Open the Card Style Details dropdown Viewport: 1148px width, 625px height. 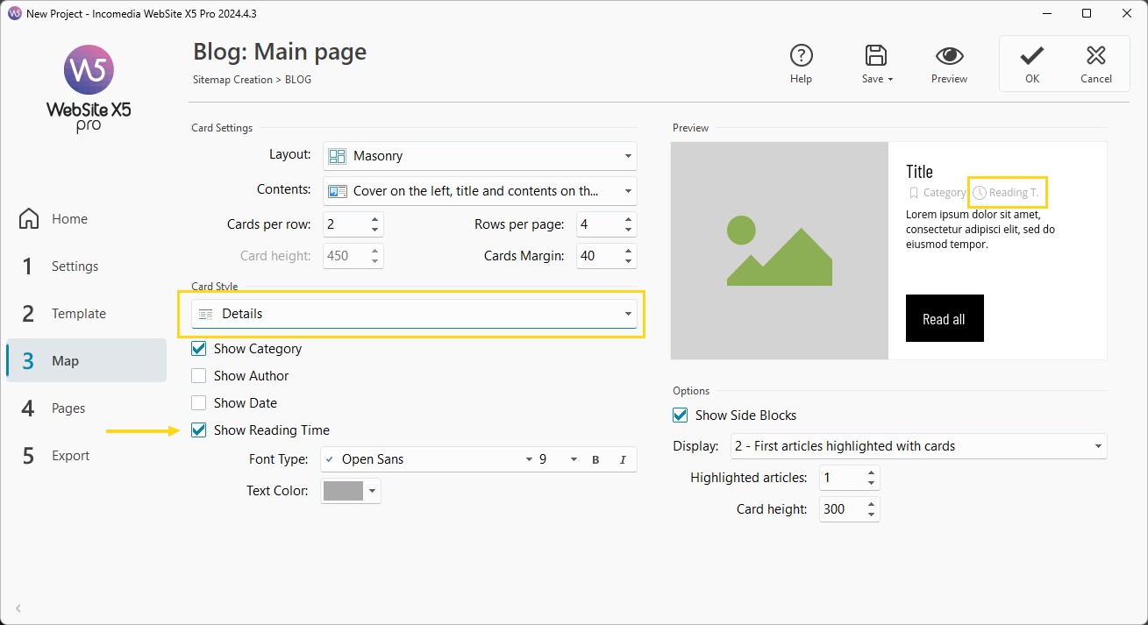point(414,314)
